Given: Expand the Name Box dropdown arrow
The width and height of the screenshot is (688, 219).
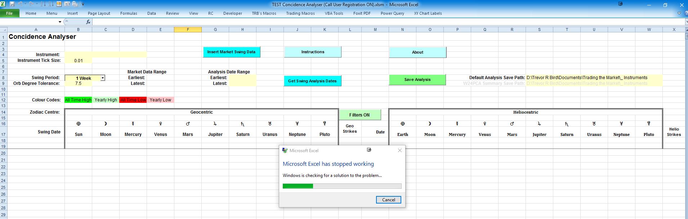Looking at the screenshot, I should point(60,22).
